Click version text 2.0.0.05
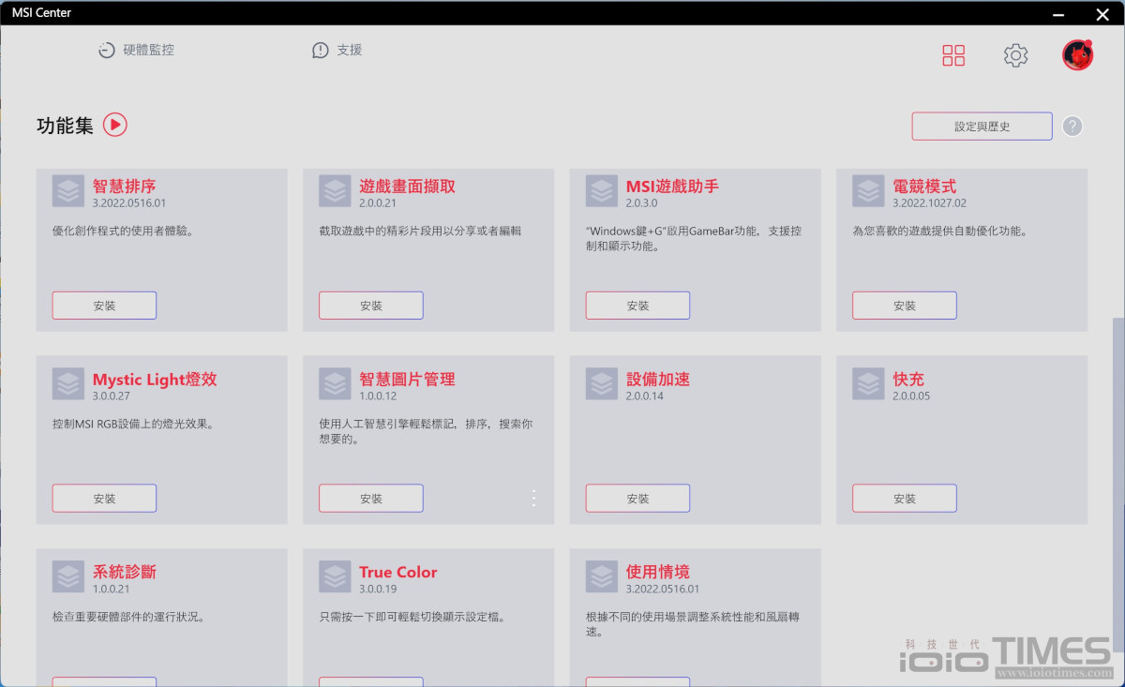The image size is (1125, 687). pyautogui.click(x=911, y=396)
